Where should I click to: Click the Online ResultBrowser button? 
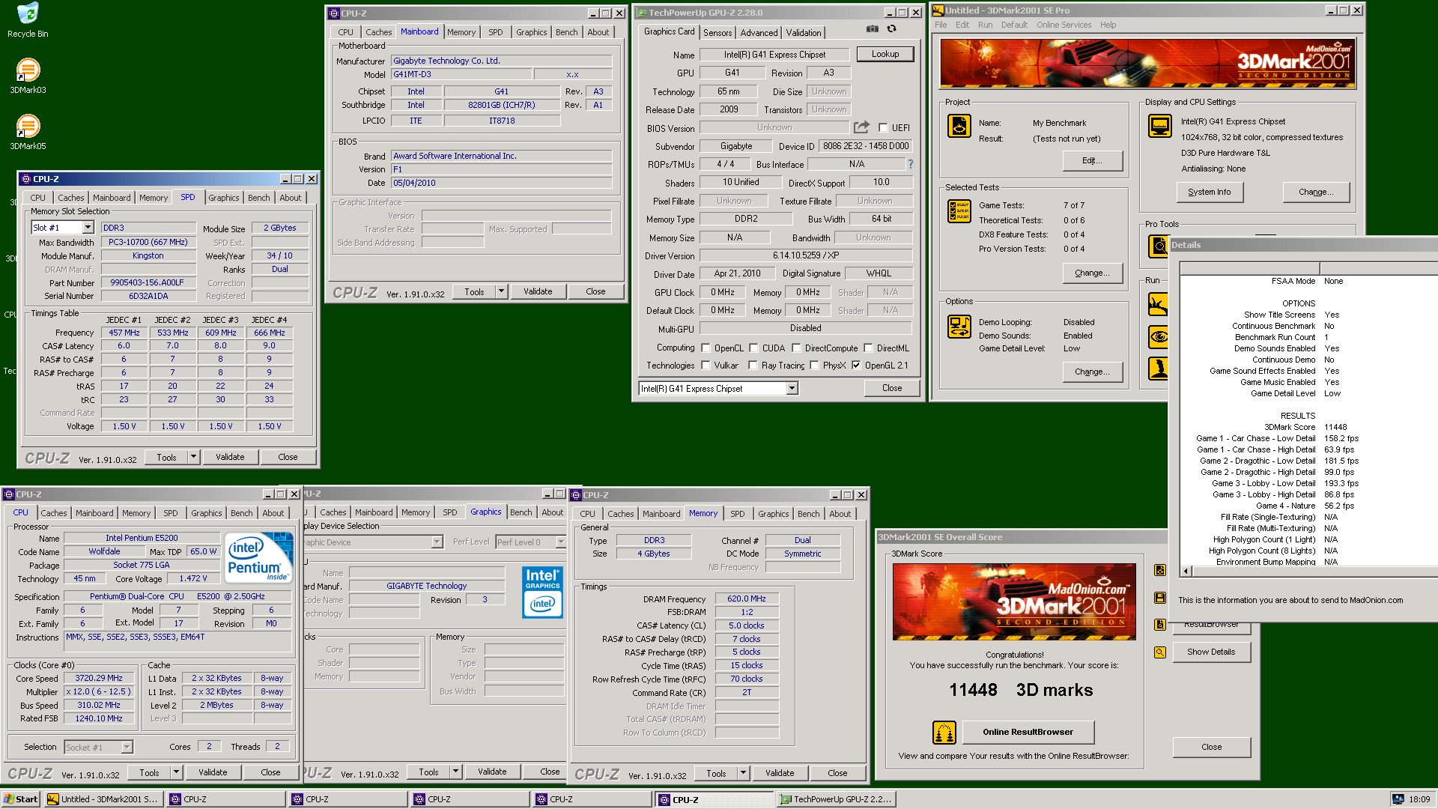pyautogui.click(x=1028, y=733)
